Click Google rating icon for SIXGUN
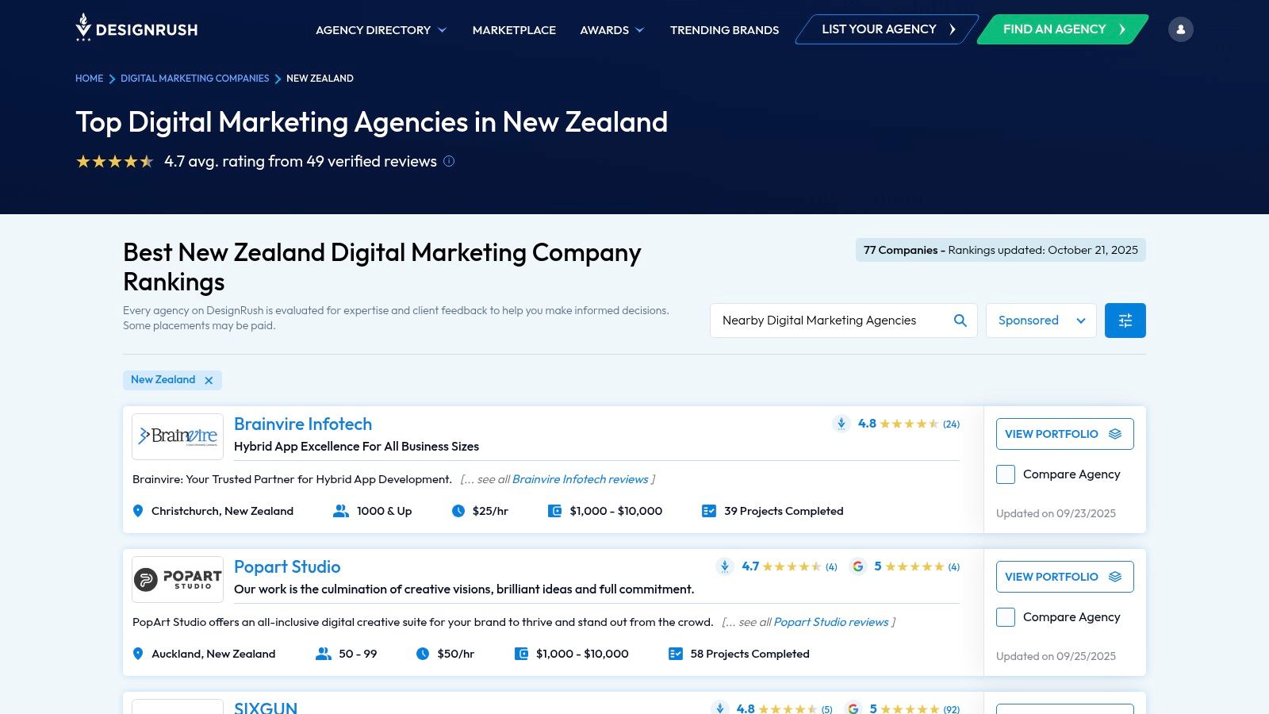Image resolution: width=1269 pixels, height=714 pixels. click(x=853, y=708)
